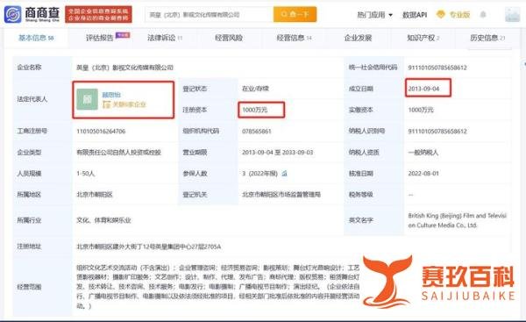Expand the 热门应用 dropdown
The width and height of the screenshot is (526, 322).
(374, 15)
